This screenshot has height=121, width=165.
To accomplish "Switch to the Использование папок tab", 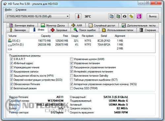I will (118, 30).
